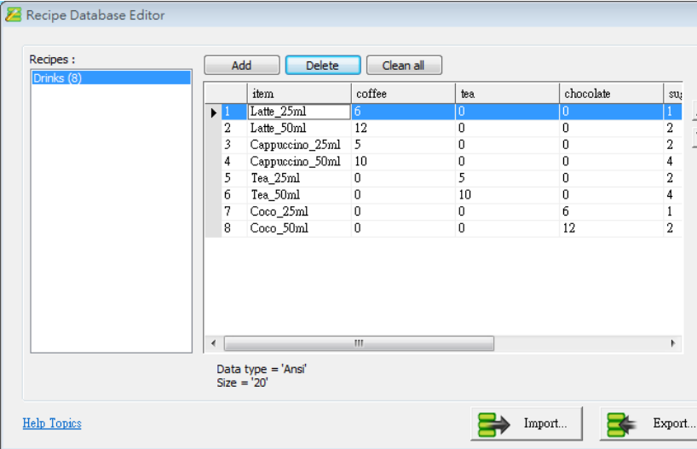Screen dimensions: 697x449
Task: Click the Delete button
Action: [x=323, y=66]
